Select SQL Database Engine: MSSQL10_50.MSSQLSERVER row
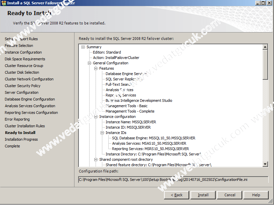 (154, 138)
